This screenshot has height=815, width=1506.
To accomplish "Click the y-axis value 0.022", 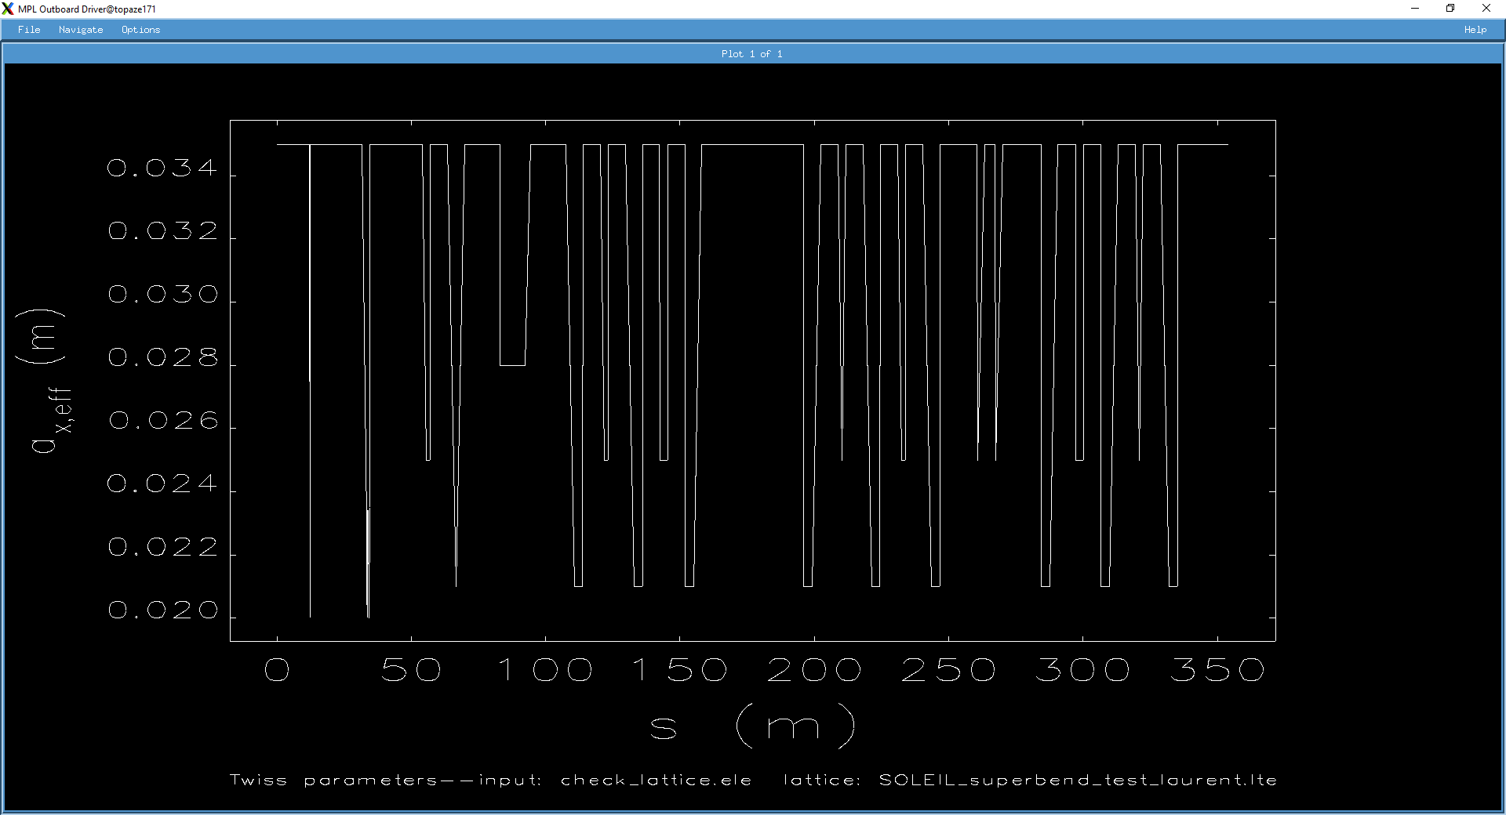I will coord(162,547).
